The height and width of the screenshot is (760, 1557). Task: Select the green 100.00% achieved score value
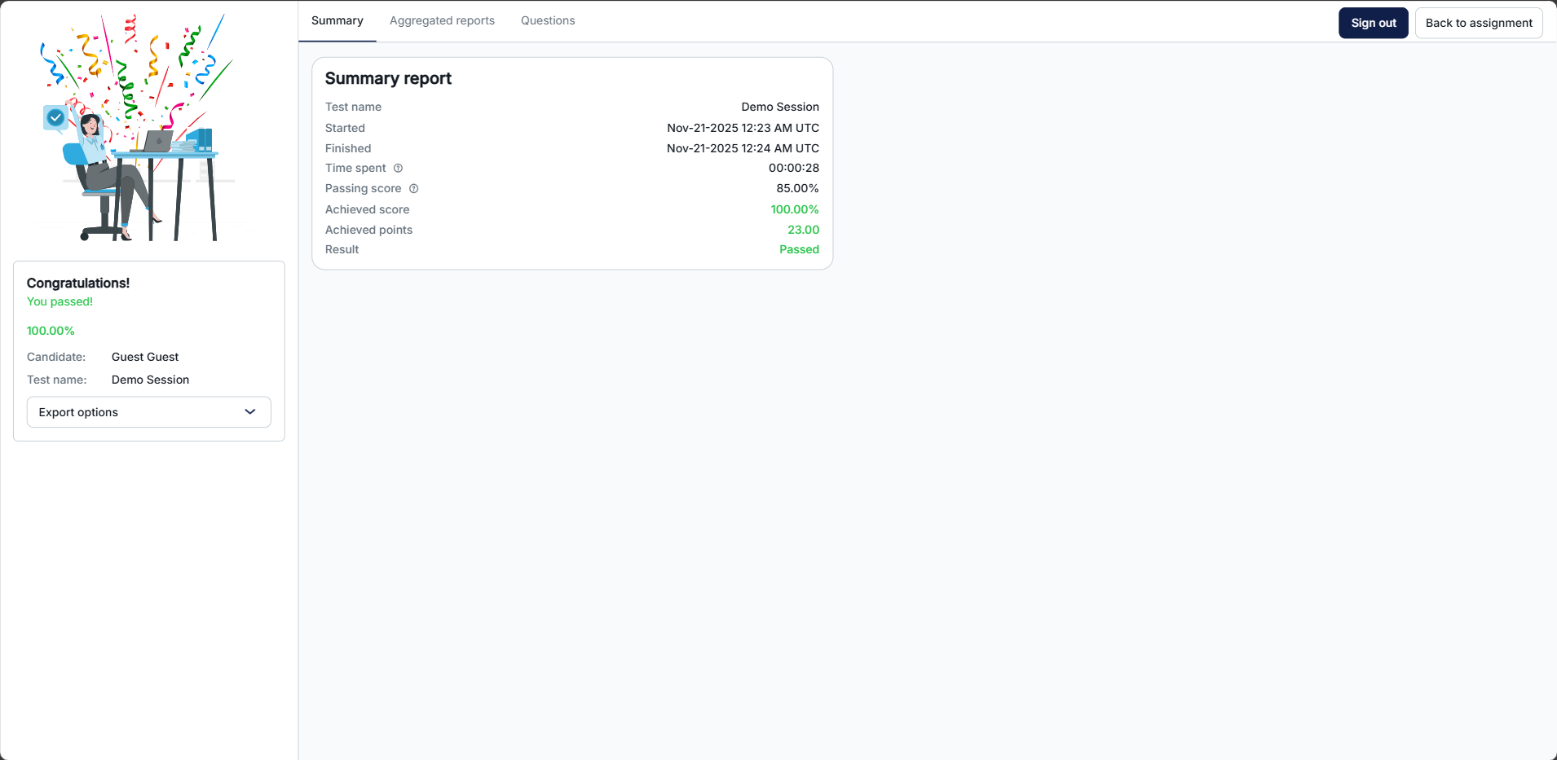click(x=794, y=209)
